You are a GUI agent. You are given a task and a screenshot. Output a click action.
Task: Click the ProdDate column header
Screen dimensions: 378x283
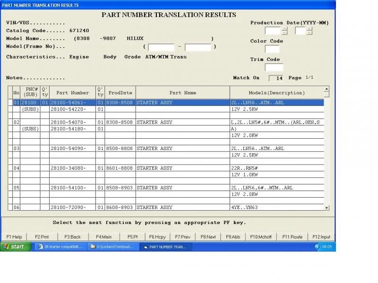point(120,92)
